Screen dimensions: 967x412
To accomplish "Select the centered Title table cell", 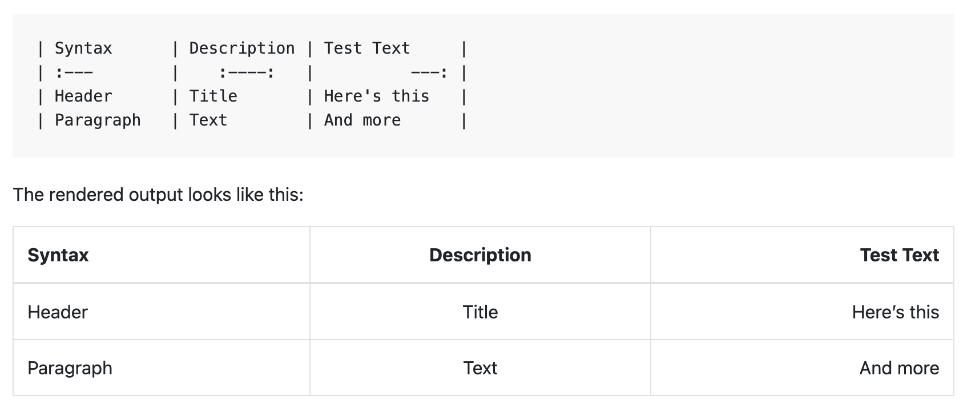I will click(480, 312).
